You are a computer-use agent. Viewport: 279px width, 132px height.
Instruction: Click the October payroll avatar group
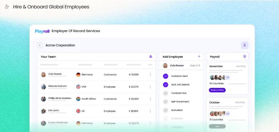(x=220, y=113)
